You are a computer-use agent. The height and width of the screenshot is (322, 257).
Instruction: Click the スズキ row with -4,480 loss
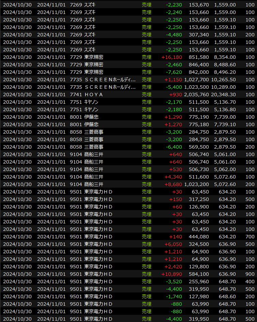click(x=128, y=35)
